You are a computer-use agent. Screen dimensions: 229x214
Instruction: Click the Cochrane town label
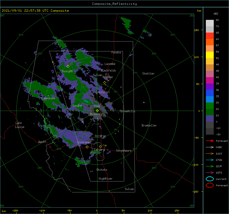click(x=83, y=142)
